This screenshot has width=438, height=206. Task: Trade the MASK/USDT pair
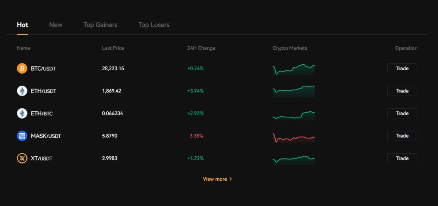coord(402,136)
